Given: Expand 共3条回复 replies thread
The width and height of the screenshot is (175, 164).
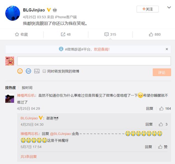Looking at the screenshot, I should (x=28, y=157).
